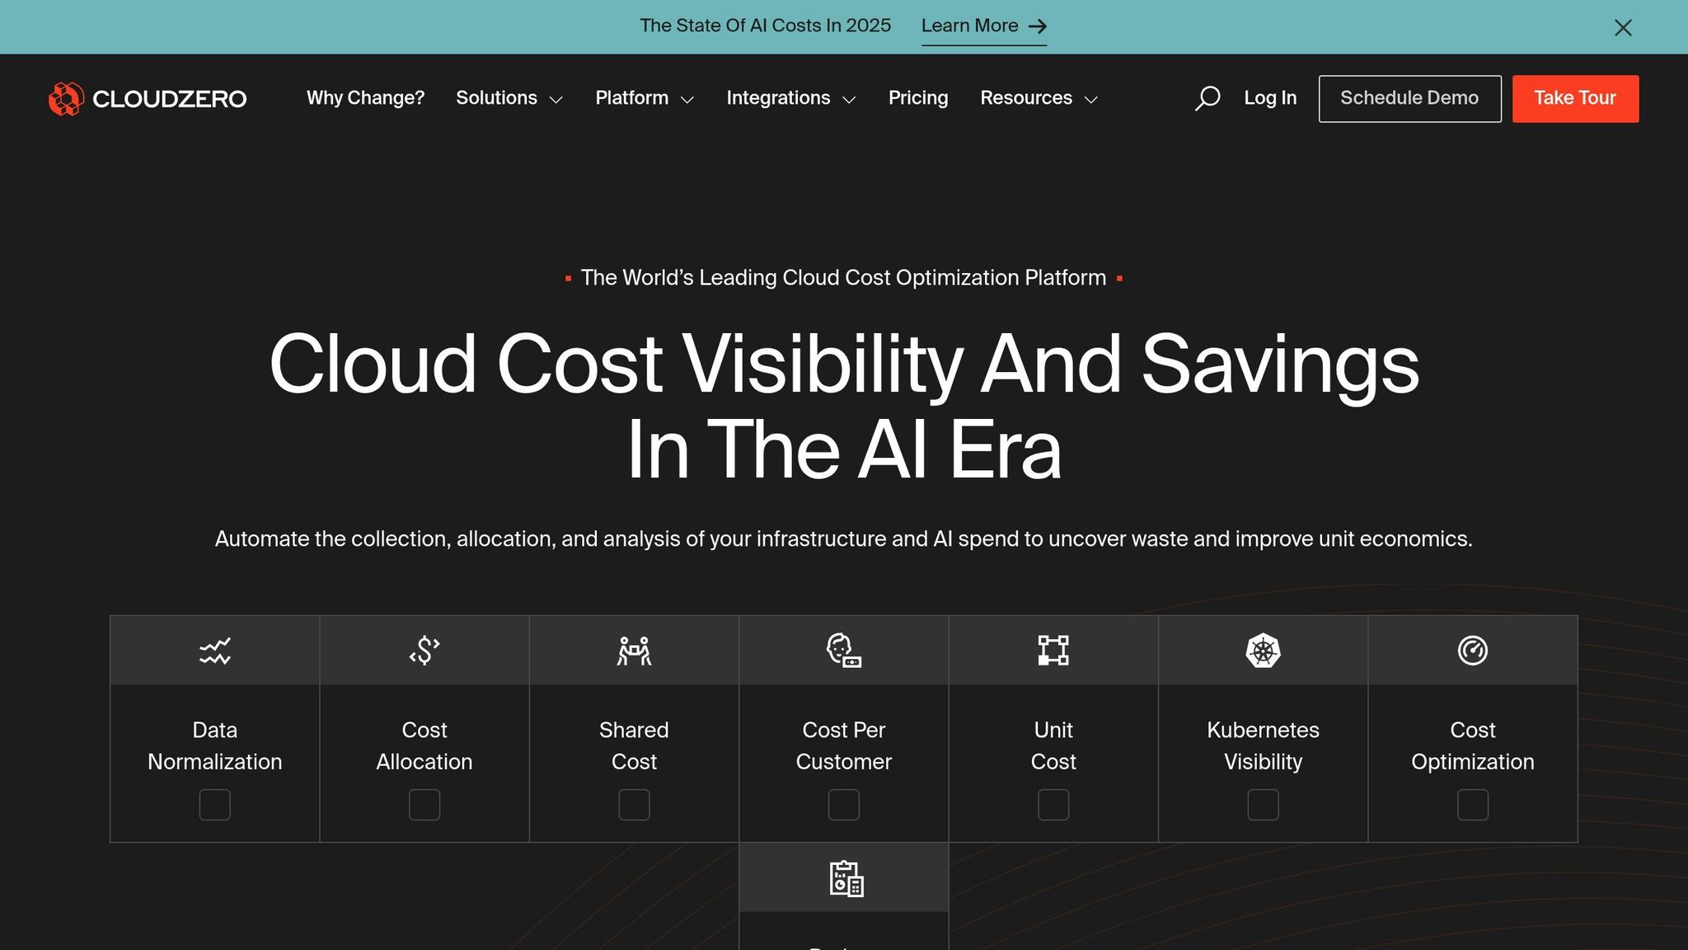Open the Platform menu label

(x=631, y=98)
